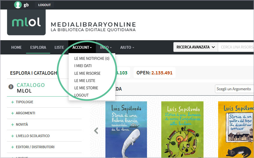Click the exclamation info icon near Catalogo MLOL
Viewport: 254px width, 158px height.
pos(11,87)
